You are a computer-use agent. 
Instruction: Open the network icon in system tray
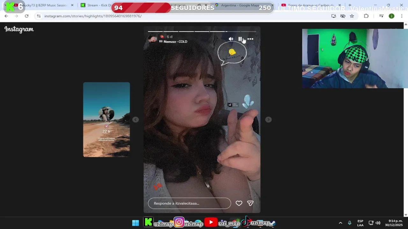(x=371, y=223)
